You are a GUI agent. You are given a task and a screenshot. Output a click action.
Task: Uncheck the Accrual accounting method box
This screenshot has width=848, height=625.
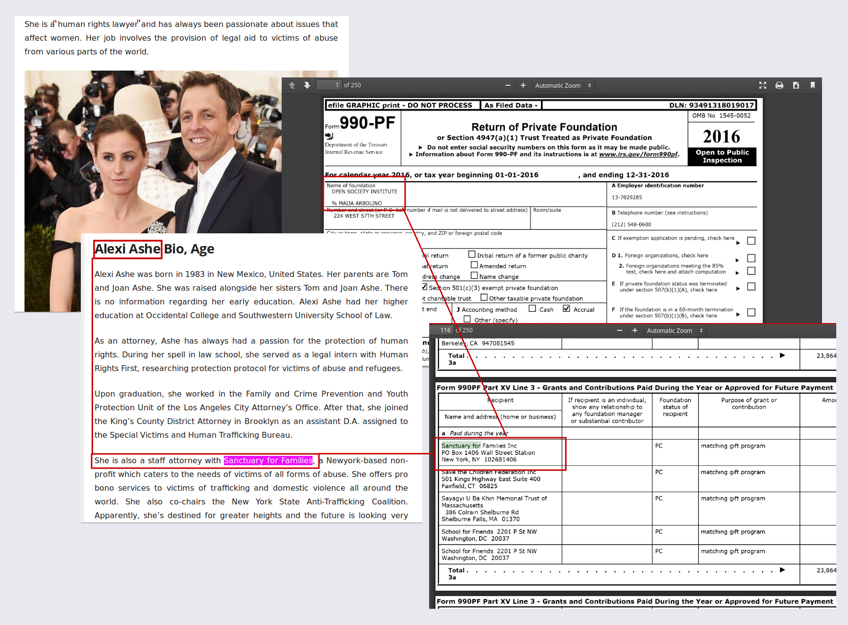(x=567, y=309)
